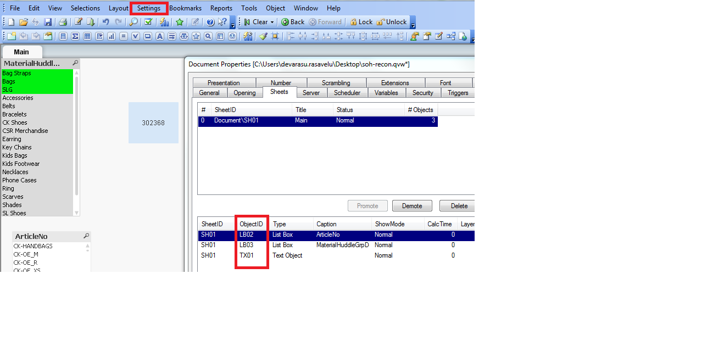Click the New document icon

[11, 22]
